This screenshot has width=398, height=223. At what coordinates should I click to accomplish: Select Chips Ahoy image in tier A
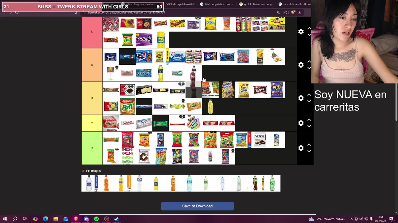coord(144,56)
